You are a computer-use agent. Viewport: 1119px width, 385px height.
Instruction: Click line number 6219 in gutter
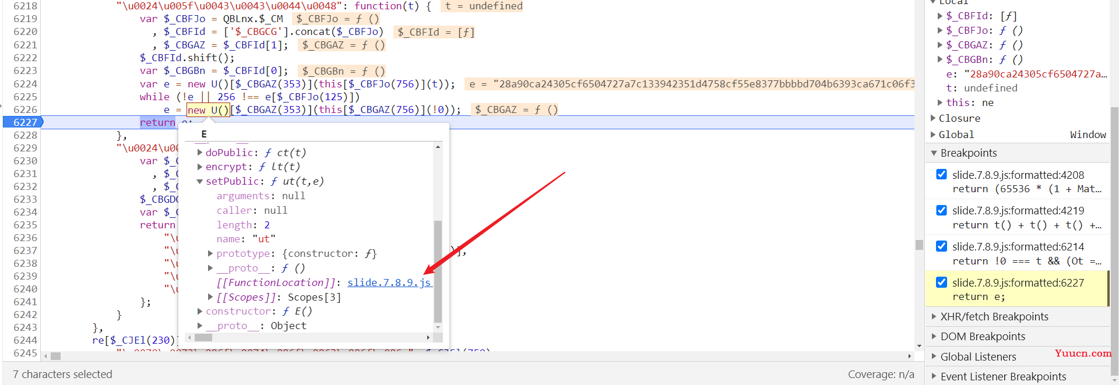pyautogui.click(x=25, y=19)
